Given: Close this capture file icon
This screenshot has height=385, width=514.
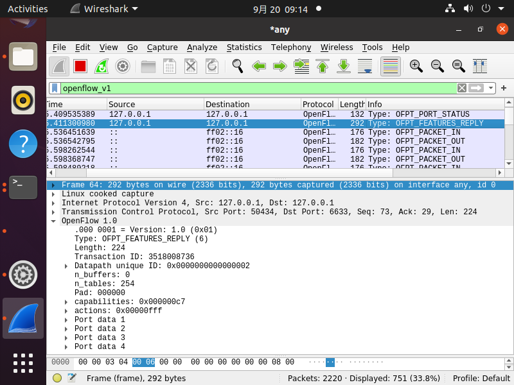Looking at the screenshot, I should point(191,67).
